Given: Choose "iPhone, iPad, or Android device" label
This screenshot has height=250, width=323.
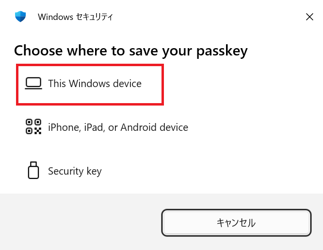Looking at the screenshot, I should [x=118, y=127].
